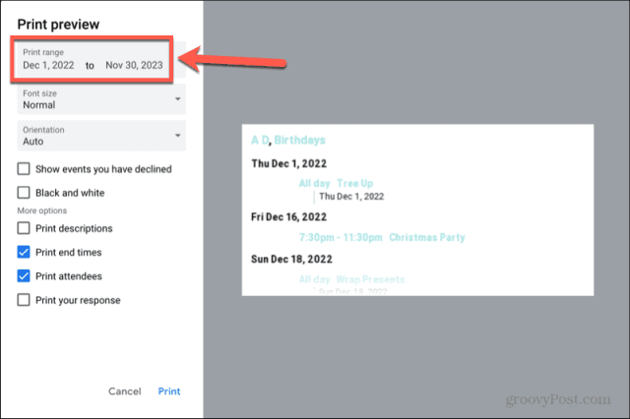Click the Cancel button
The width and height of the screenshot is (630, 419).
point(125,391)
